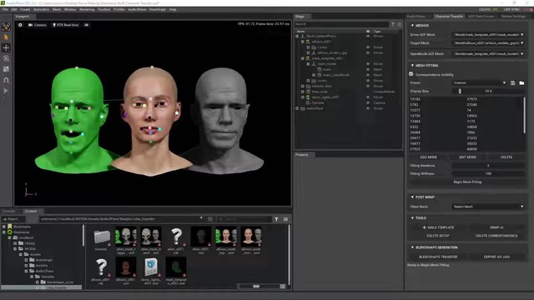Viewport: 534px width, 300px height.
Task: Toggle visibility of the World prim
Action: tap(368, 36)
